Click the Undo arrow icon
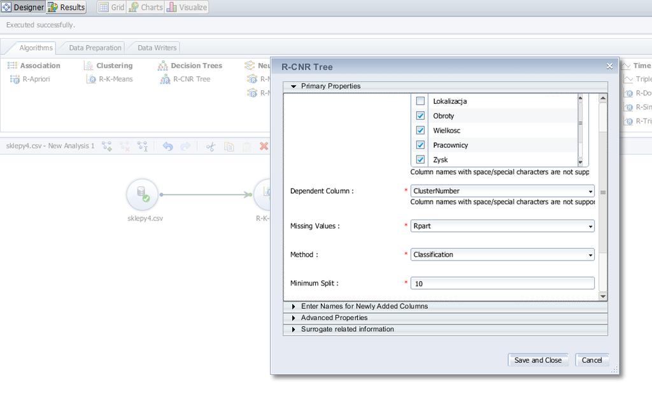 pyautogui.click(x=167, y=146)
